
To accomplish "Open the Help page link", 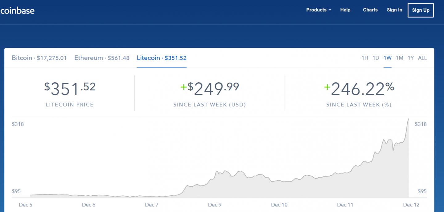I will point(345,10).
